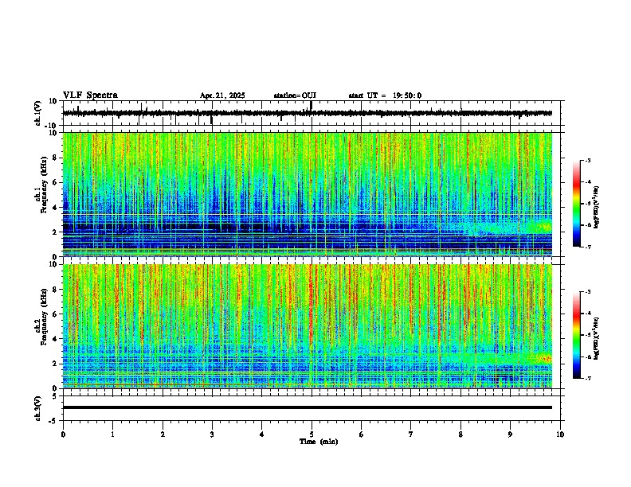Click the "-3" label on ch.1 color bar

click(x=587, y=160)
